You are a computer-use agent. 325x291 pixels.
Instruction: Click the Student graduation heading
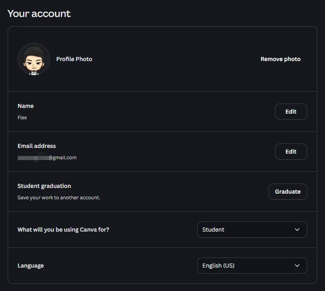pos(44,186)
